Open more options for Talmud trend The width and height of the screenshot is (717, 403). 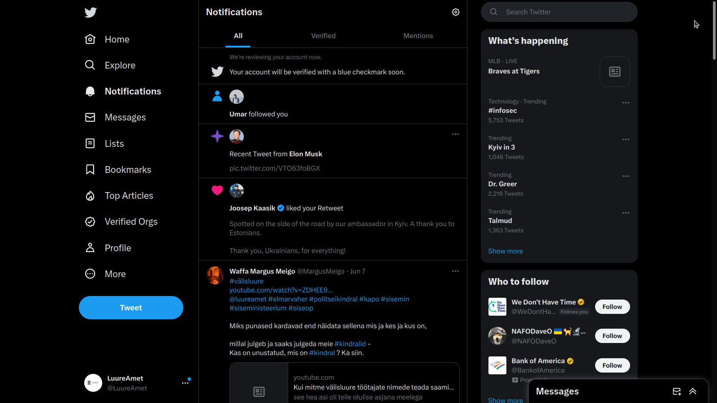tap(626, 213)
